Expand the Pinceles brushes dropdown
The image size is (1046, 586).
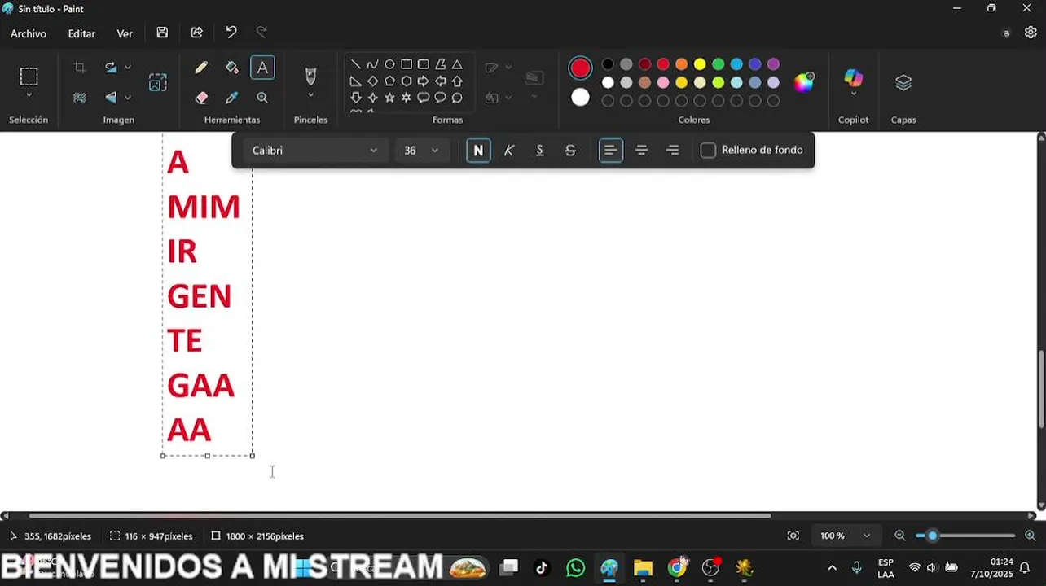click(x=310, y=96)
